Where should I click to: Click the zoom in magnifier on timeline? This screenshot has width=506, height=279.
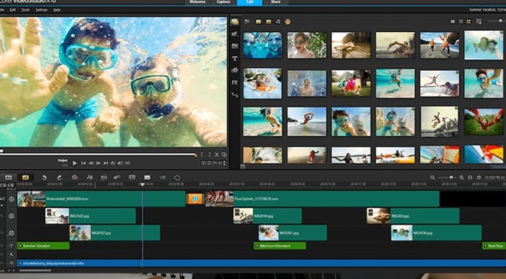click(461, 178)
